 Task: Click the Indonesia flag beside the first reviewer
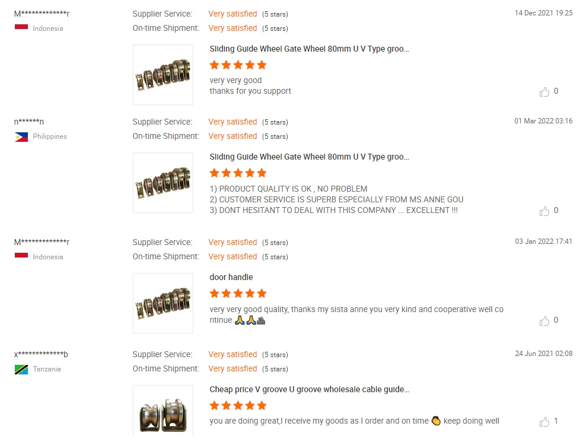[21, 27]
